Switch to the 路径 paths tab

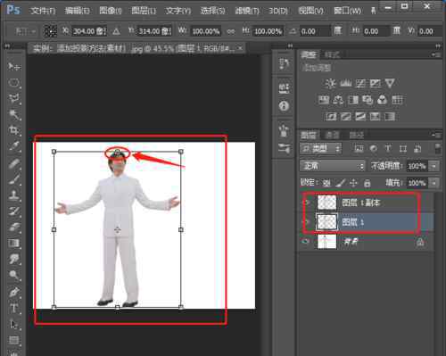[356, 136]
